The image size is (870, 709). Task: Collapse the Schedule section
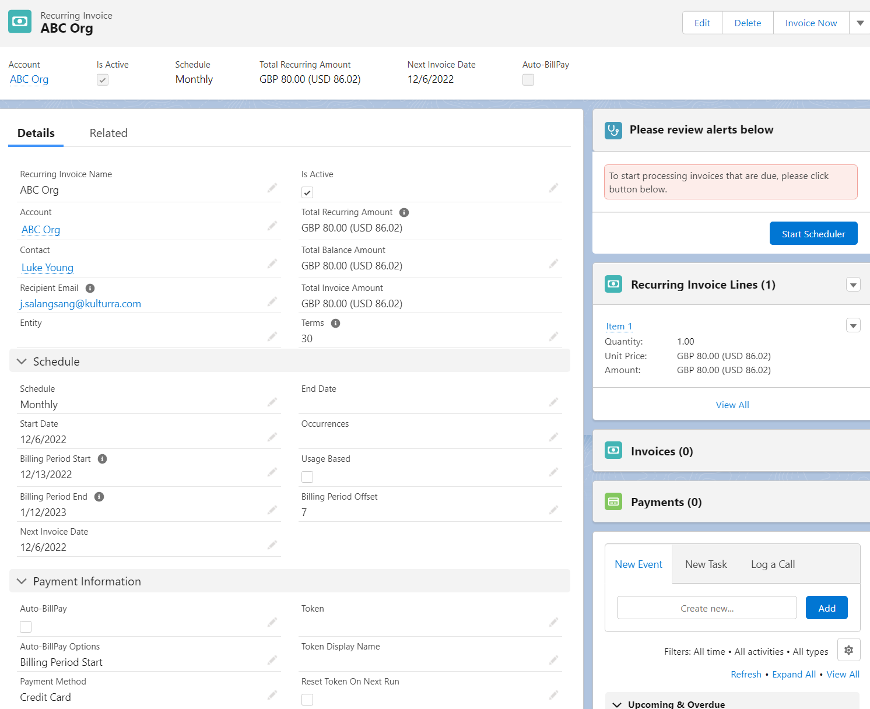22,361
